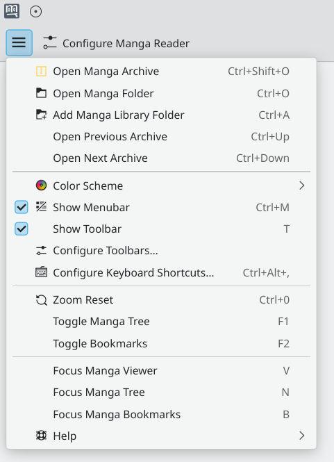Click the Zoom Reset icon
This screenshot has width=334, height=462.
[x=41, y=300]
